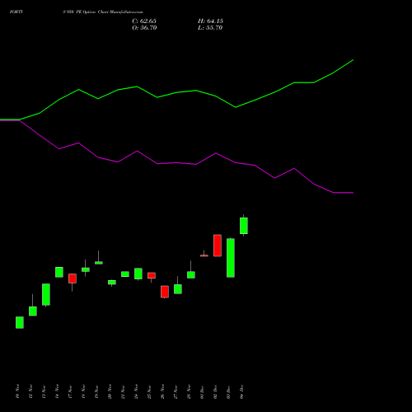The height and width of the screenshot is (412, 412).
Task: Select the 19 Nov date label
Action: coord(96,391)
